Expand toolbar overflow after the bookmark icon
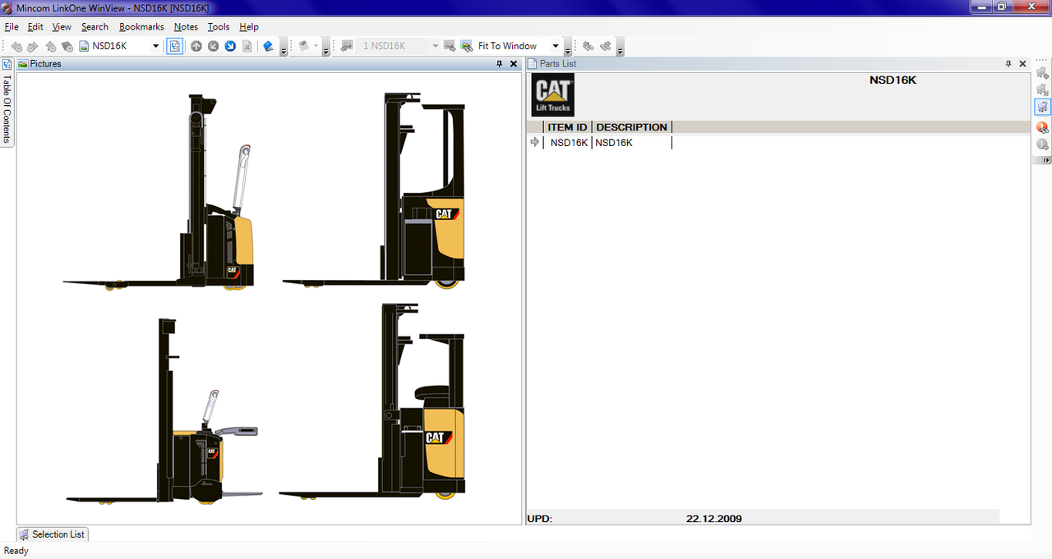The image size is (1052, 559). (x=284, y=48)
